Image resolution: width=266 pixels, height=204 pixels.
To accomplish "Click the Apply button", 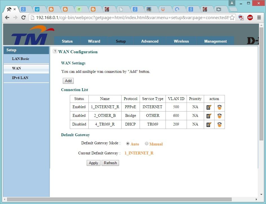I will [x=93, y=163].
